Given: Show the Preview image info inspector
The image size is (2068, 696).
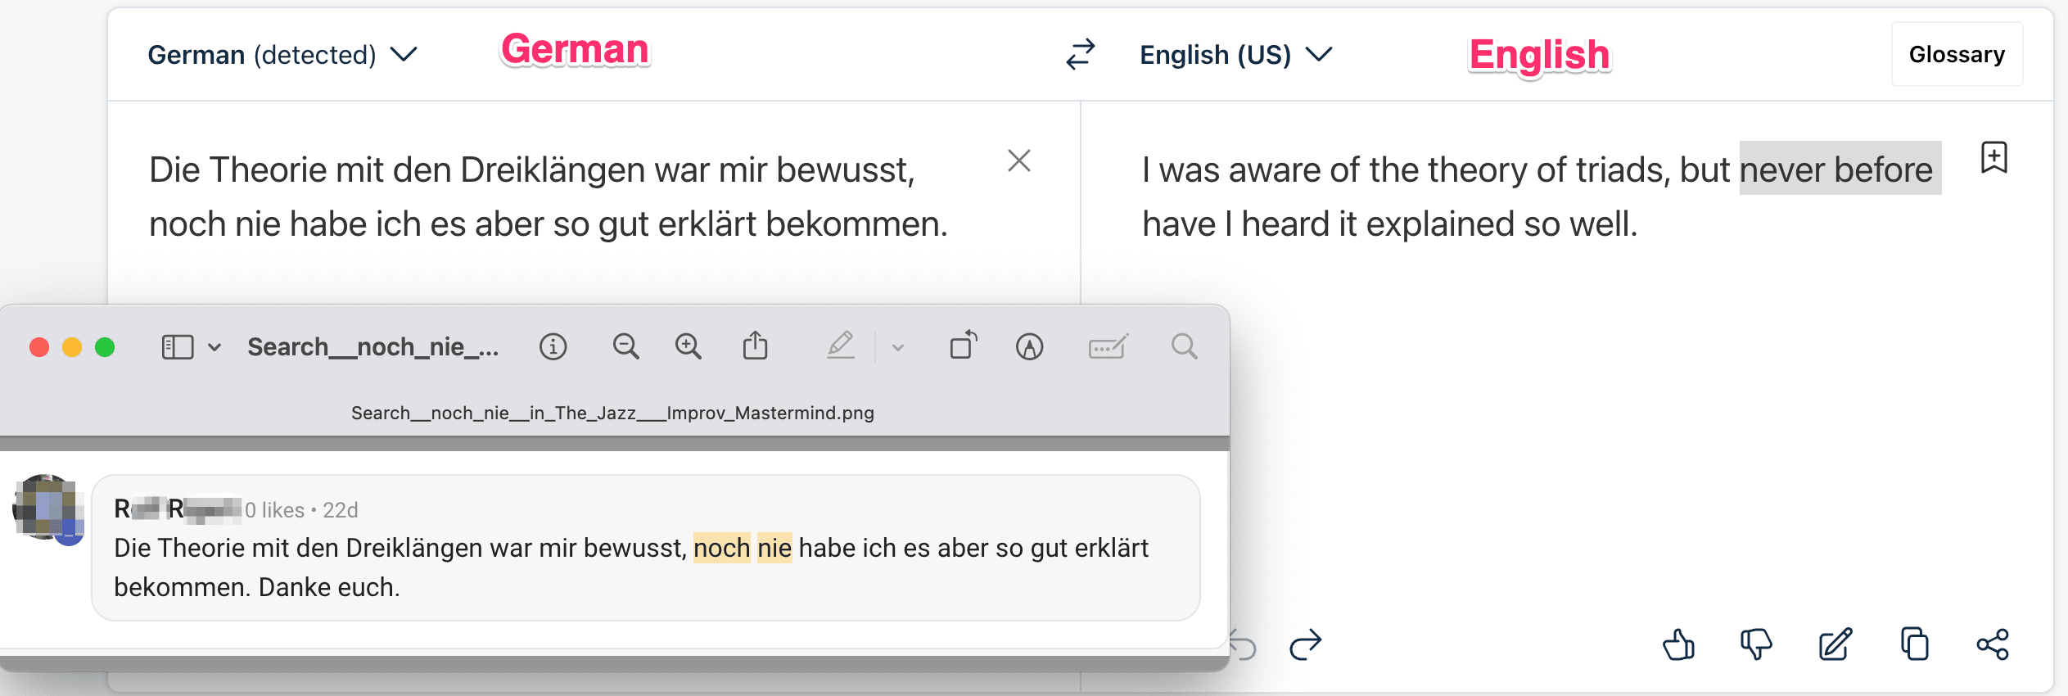Looking at the screenshot, I should coord(553,347).
